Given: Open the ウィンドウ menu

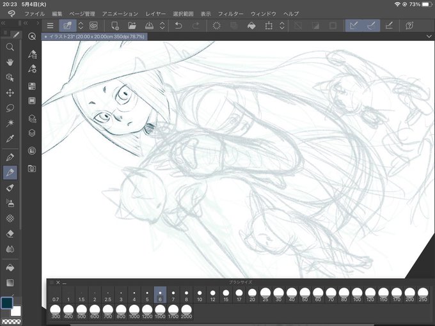Looking at the screenshot, I should 264,14.
